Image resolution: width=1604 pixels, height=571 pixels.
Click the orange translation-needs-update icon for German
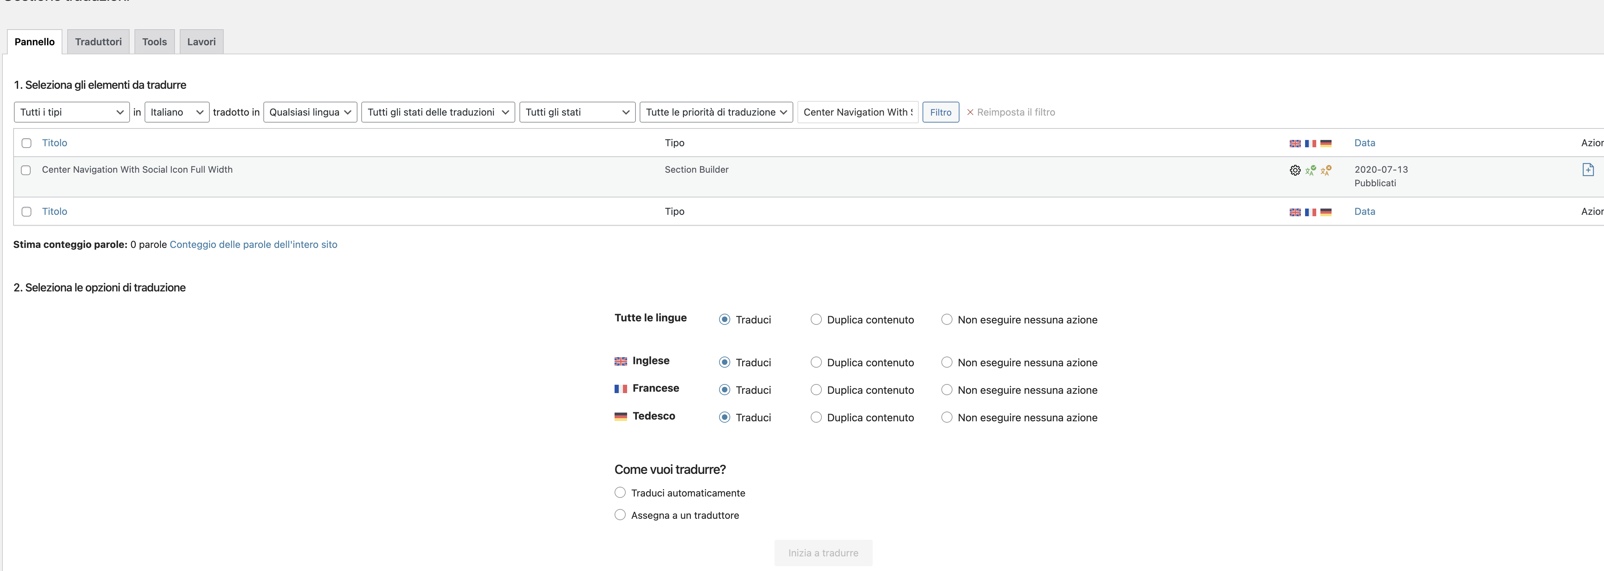coord(1326,170)
